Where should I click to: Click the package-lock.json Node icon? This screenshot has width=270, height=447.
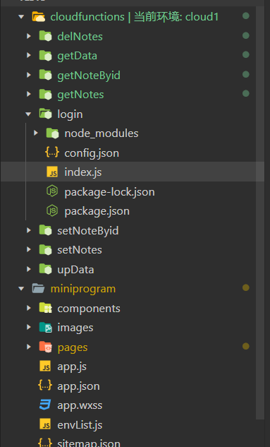52,191
